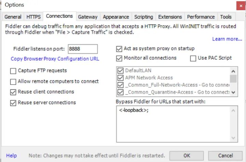Image resolution: width=246 pixels, height=162 pixels.
Task: Click the connections list scroll up arrow
Action: (x=233, y=71)
